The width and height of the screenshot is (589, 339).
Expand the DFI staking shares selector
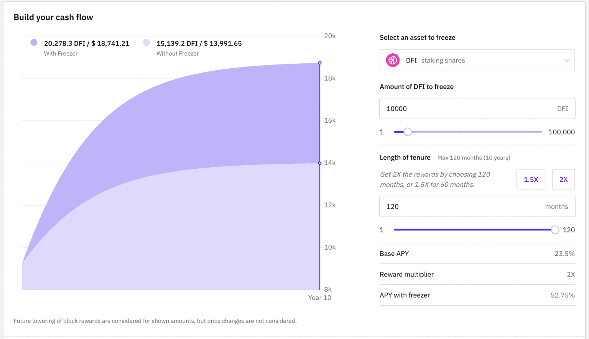click(477, 60)
